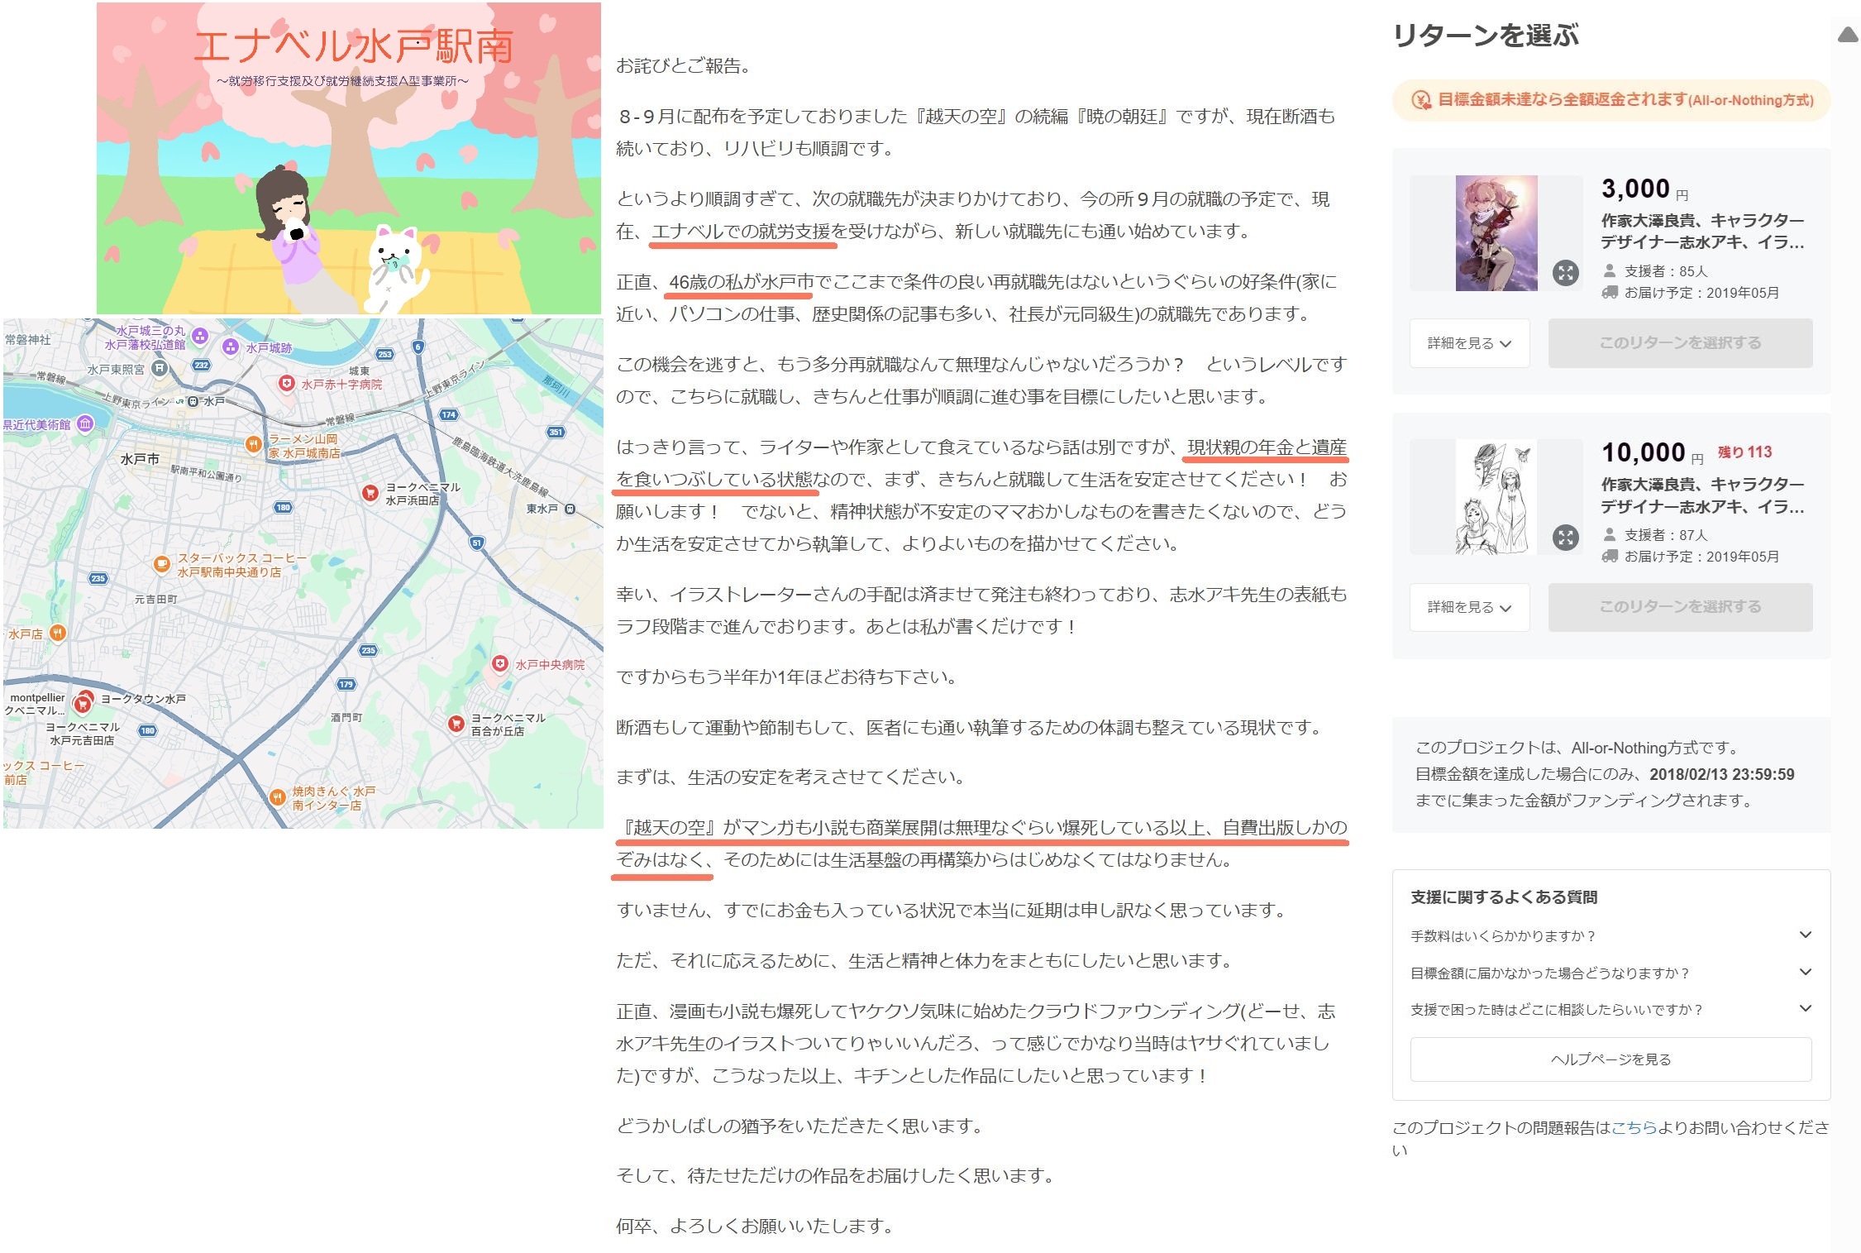The image size is (1861, 1253).
Task: Expand the 支援で困った時はどこに相談したらいいですか？ question
Action: pyautogui.click(x=1610, y=1009)
